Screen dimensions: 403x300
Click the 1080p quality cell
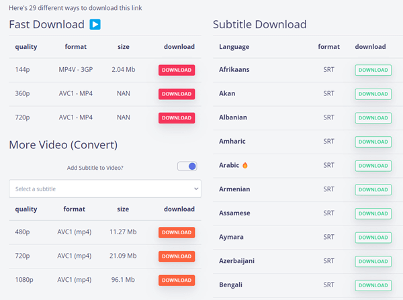click(24, 279)
